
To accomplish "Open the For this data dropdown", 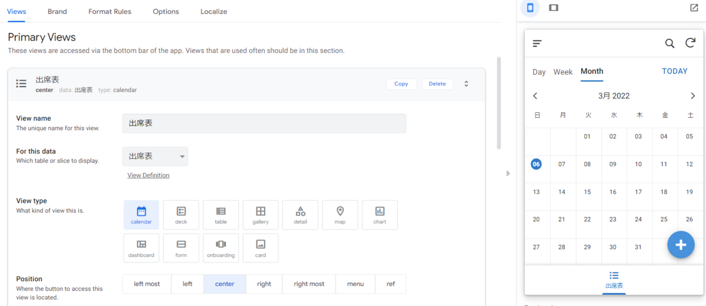I will click(x=155, y=157).
